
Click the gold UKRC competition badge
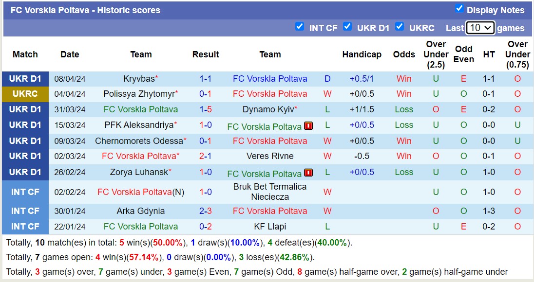[x=25, y=93]
